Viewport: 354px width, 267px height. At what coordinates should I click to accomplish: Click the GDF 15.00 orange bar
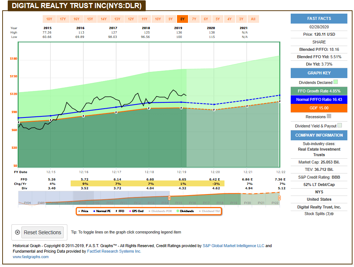coord(319,108)
